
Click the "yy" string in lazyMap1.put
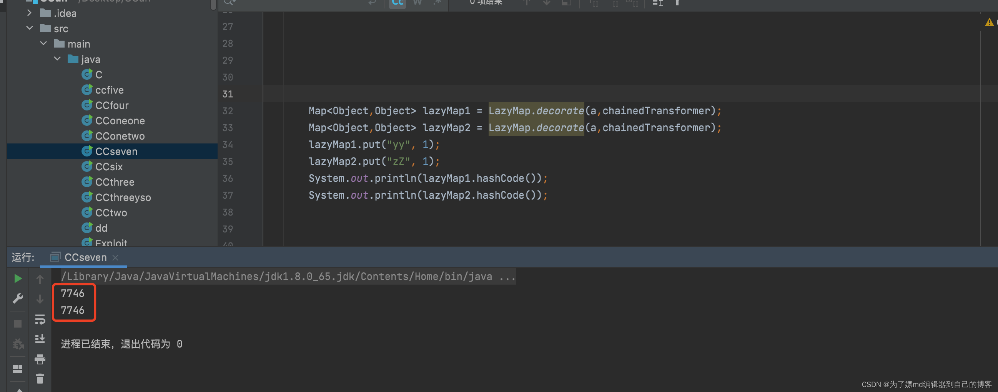coord(398,145)
